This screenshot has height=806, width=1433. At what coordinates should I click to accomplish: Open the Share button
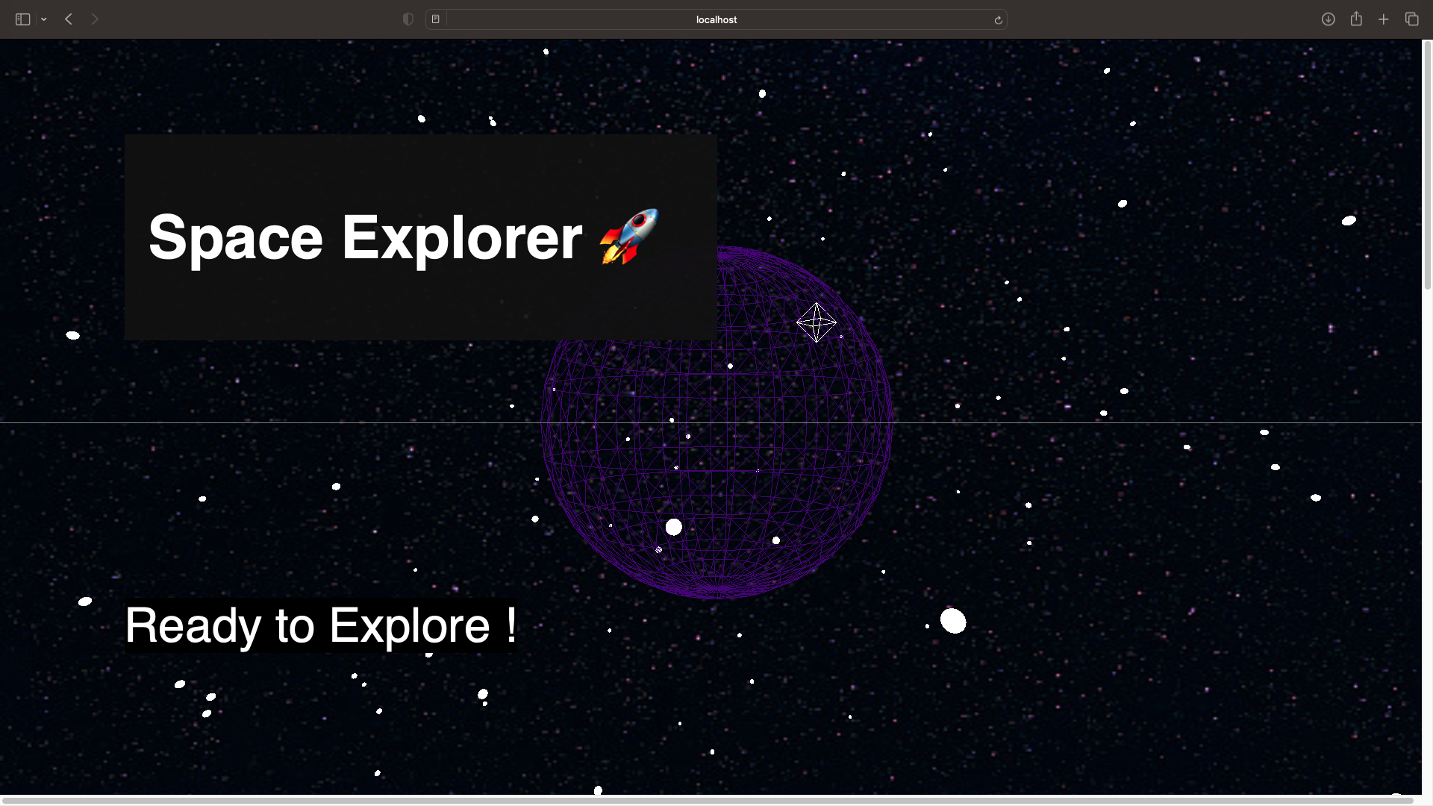[1356, 19]
